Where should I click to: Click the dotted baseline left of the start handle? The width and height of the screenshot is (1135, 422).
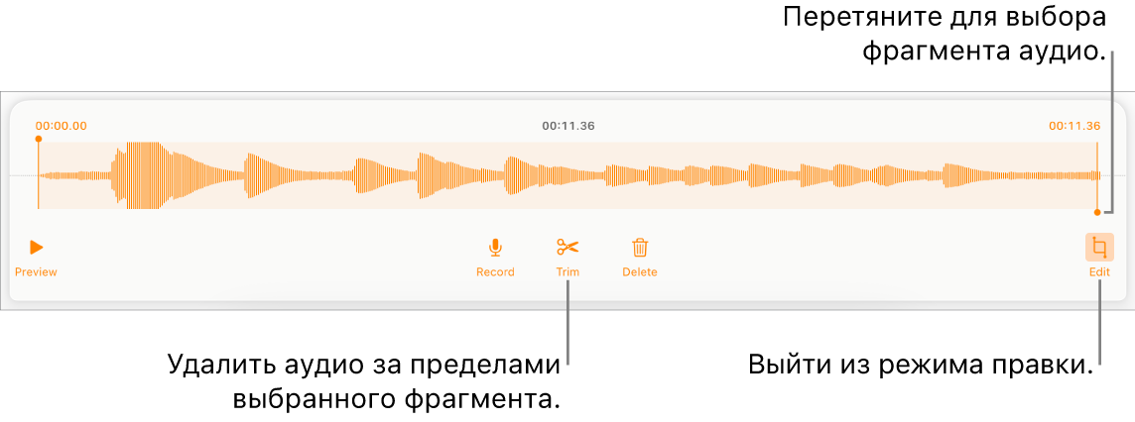pyautogui.click(x=23, y=175)
